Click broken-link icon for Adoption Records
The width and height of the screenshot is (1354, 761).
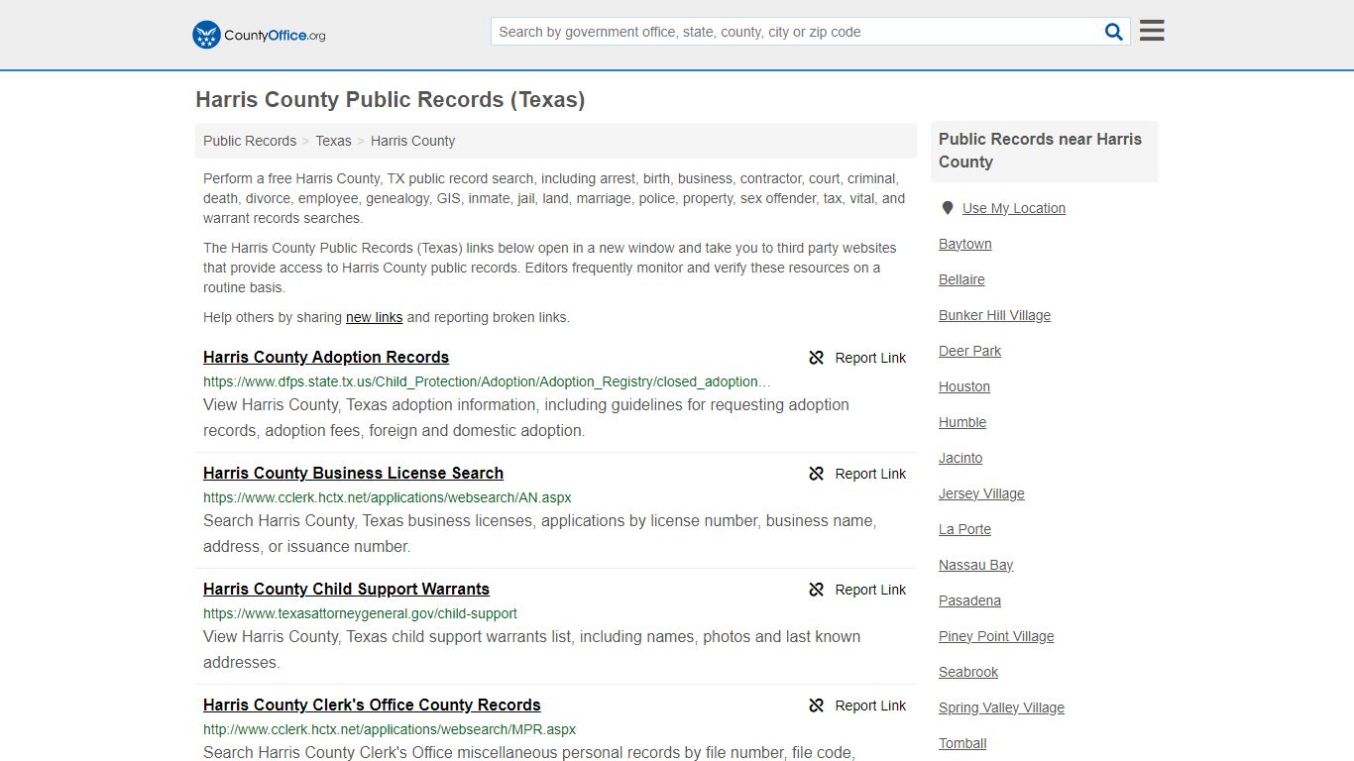[817, 358]
